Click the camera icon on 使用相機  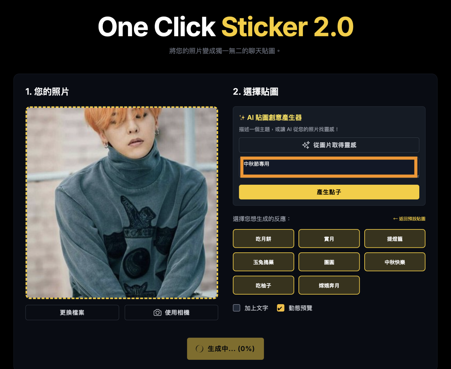(x=157, y=313)
